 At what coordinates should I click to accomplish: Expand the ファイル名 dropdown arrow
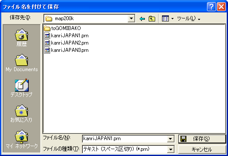(171, 139)
